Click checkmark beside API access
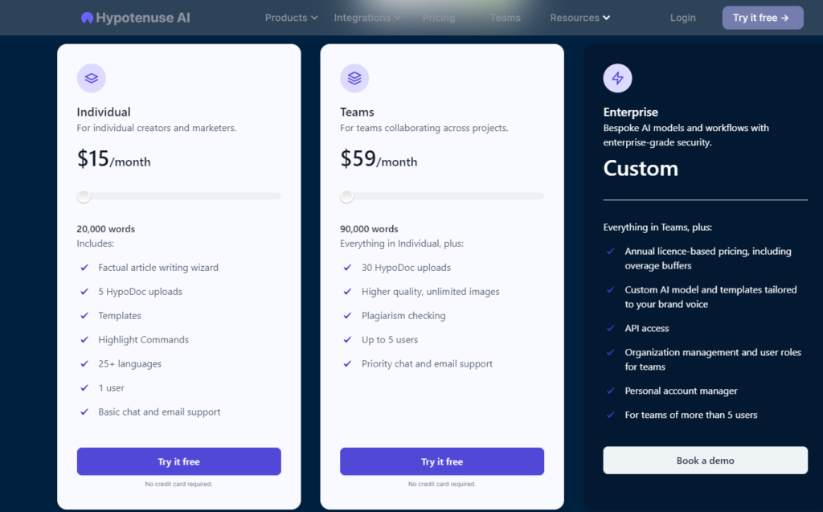Screen dimensions: 823x512 tap(611, 329)
